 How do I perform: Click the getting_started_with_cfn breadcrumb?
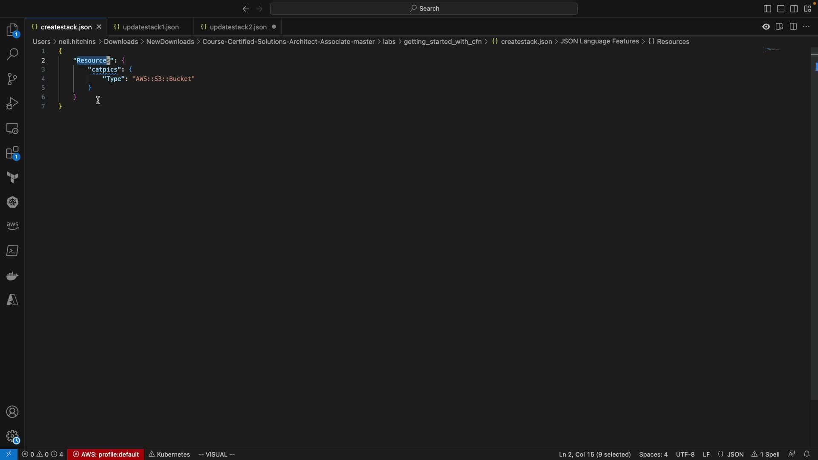pos(442,42)
